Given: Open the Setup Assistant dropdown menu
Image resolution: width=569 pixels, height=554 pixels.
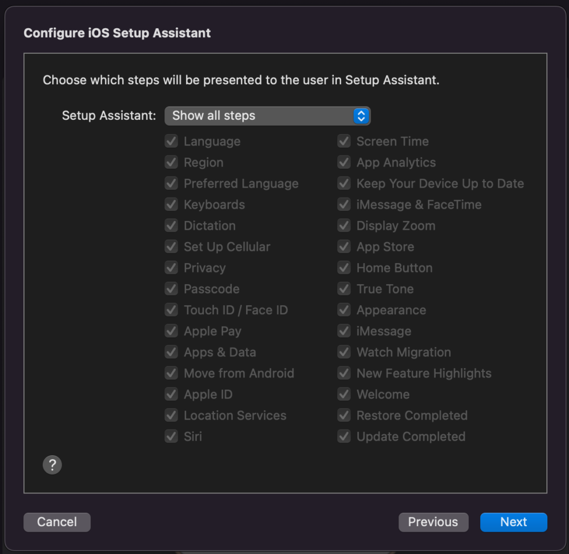Looking at the screenshot, I should [x=268, y=115].
